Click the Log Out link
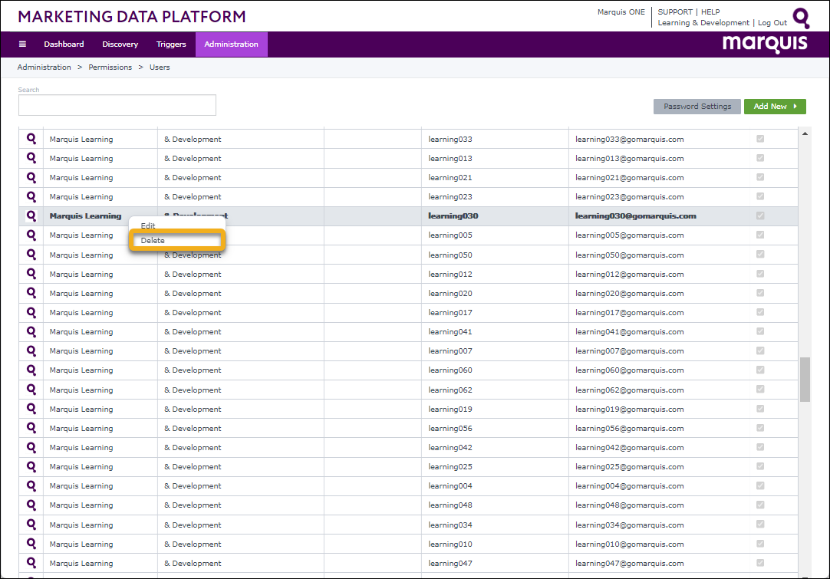 tap(772, 23)
